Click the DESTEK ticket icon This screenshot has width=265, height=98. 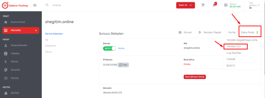(x=6, y=93)
